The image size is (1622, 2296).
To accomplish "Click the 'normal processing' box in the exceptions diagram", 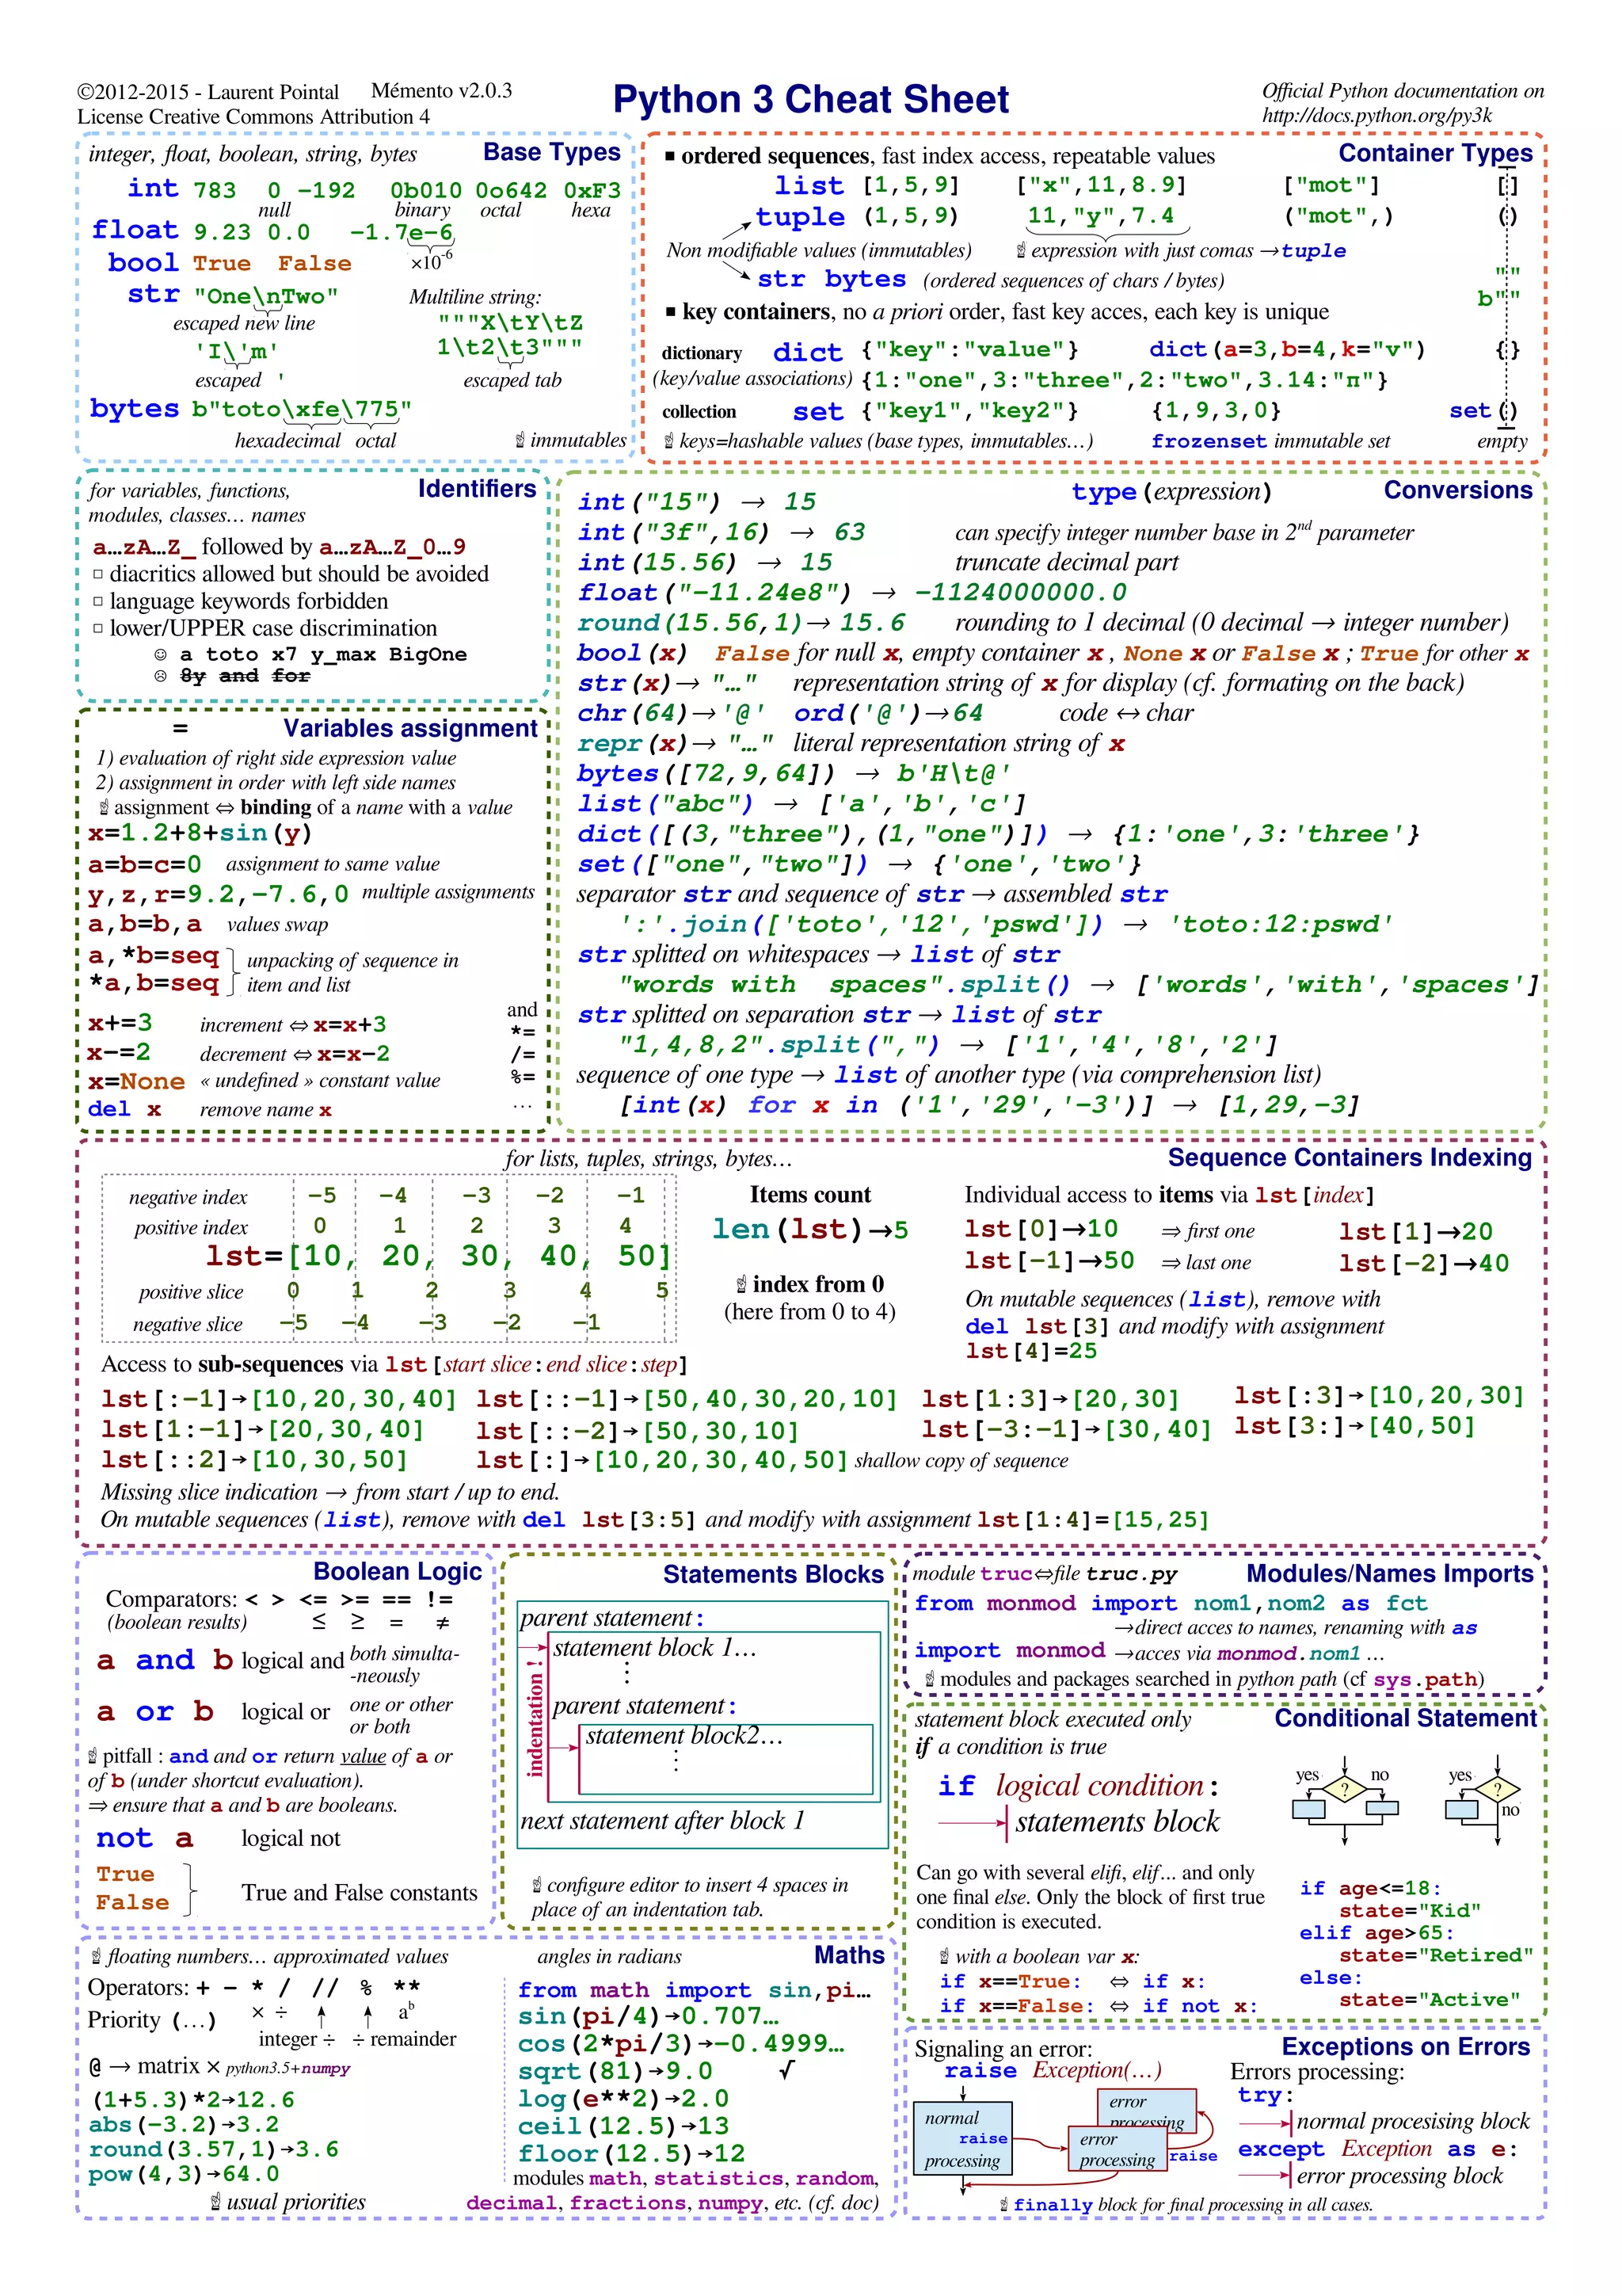I will coord(961,2138).
